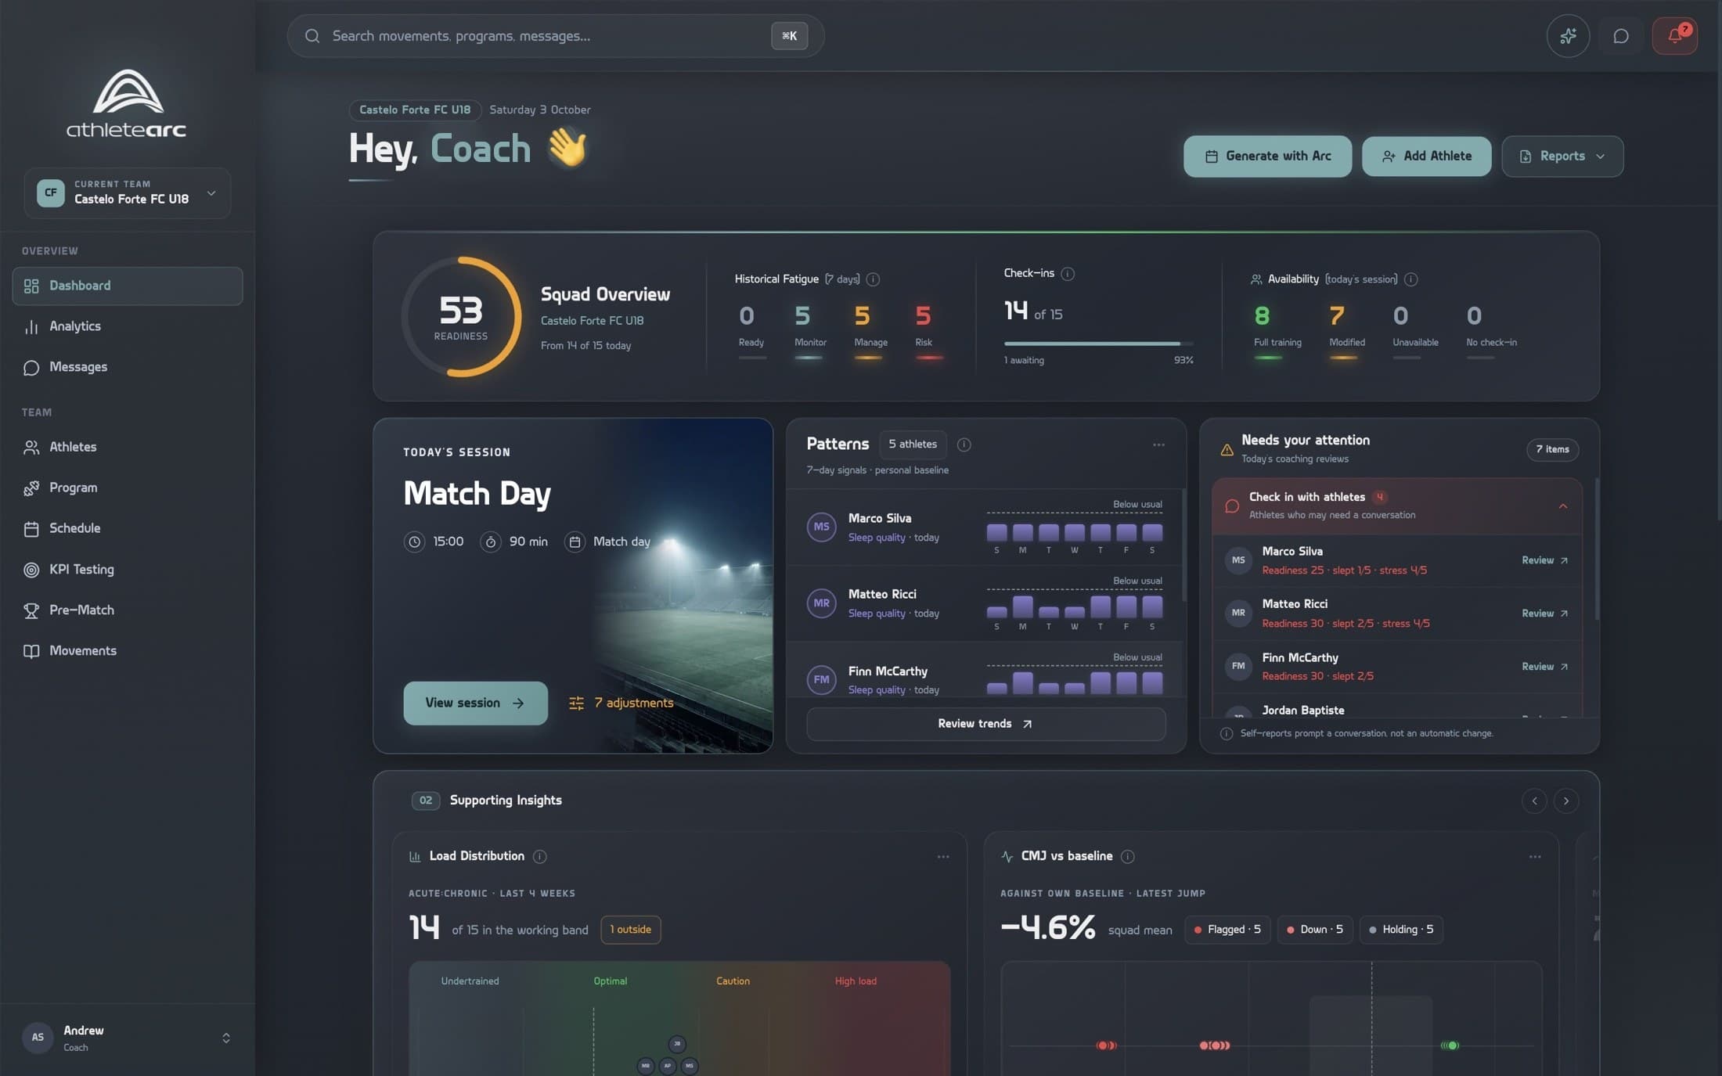Open Patterns card three-dot menu
The width and height of the screenshot is (1722, 1076).
[x=1158, y=444]
